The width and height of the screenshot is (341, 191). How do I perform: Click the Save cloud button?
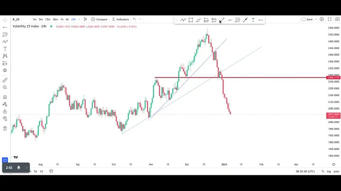tap(307, 19)
